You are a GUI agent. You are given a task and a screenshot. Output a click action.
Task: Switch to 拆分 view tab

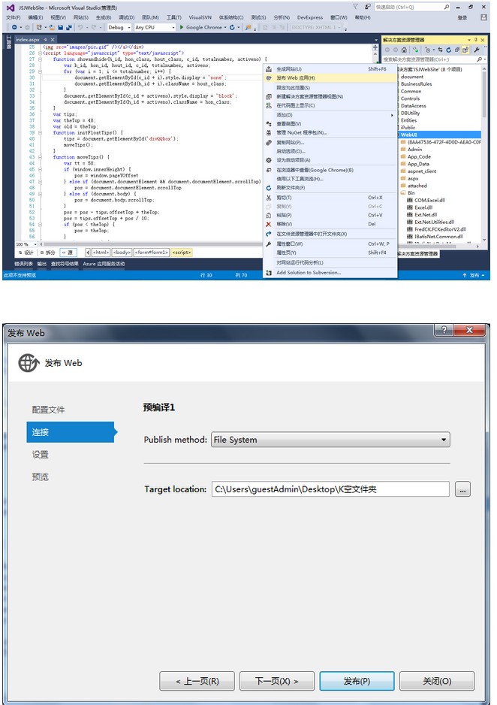click(x=47, y=253)
